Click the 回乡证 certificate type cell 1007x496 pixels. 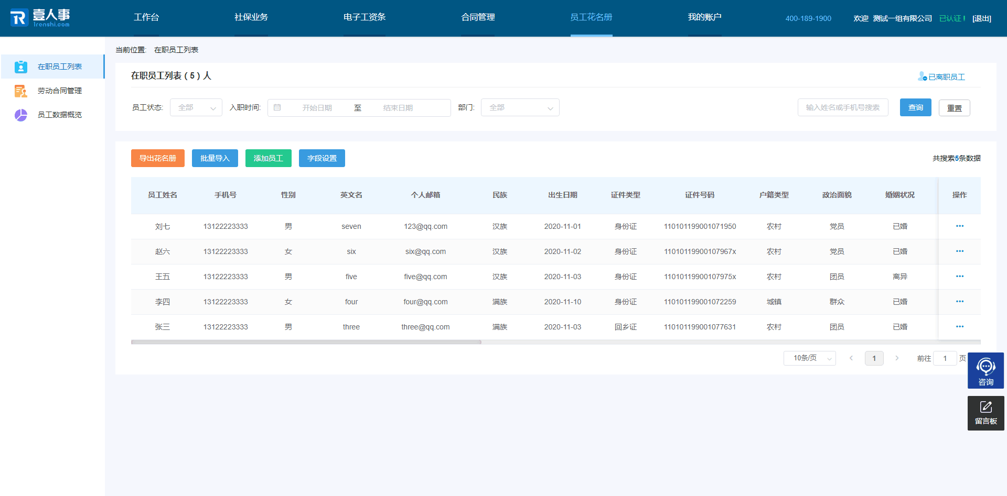(x=626, y=327)
